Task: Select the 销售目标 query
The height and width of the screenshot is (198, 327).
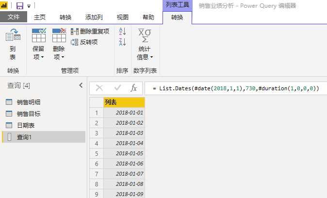Action: click(43, 114)
